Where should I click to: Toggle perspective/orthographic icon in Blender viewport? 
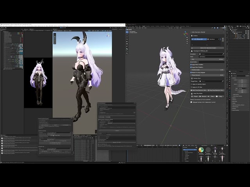(187, 44)
